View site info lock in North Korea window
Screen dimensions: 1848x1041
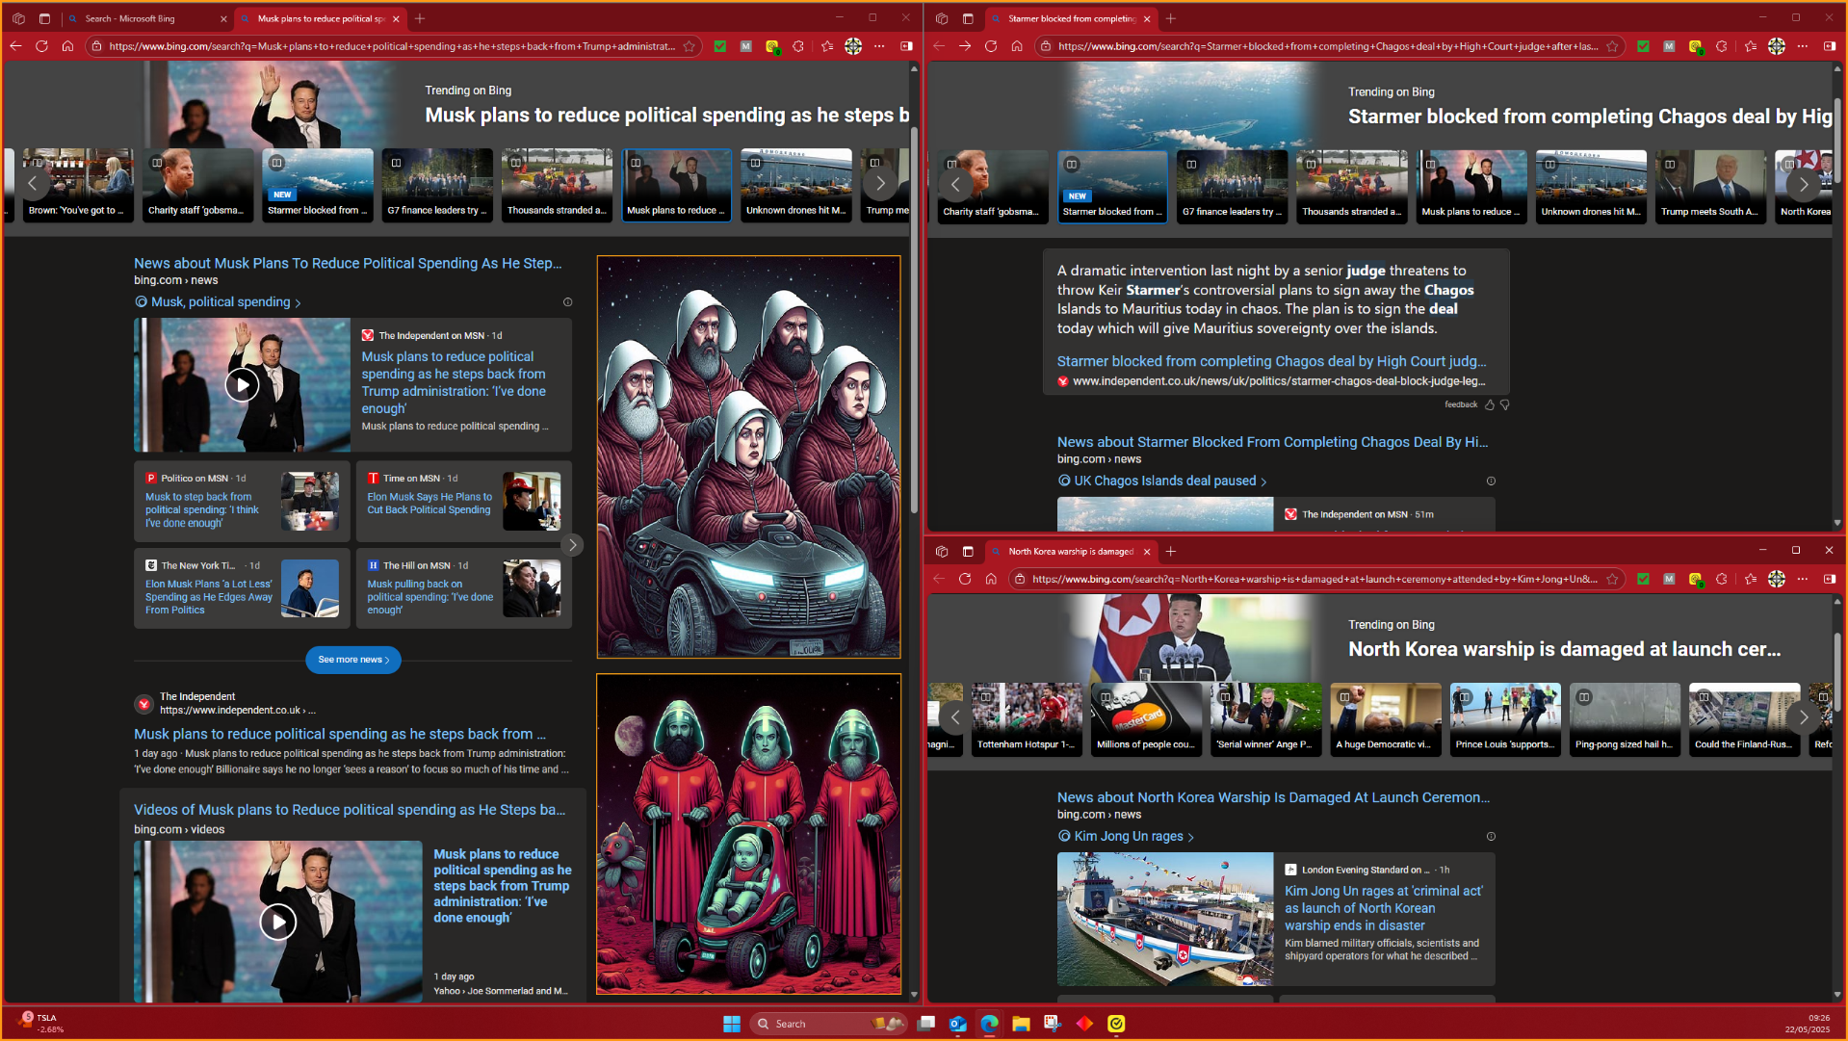tap(1020, 579)
